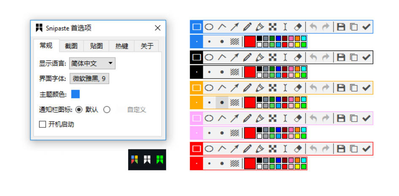Click the 显示语言 label
The image size is (399, 196).
click(x=52, y=63)
